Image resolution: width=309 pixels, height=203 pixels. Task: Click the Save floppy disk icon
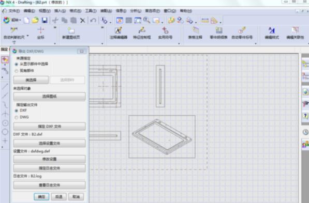coord(45,20)
